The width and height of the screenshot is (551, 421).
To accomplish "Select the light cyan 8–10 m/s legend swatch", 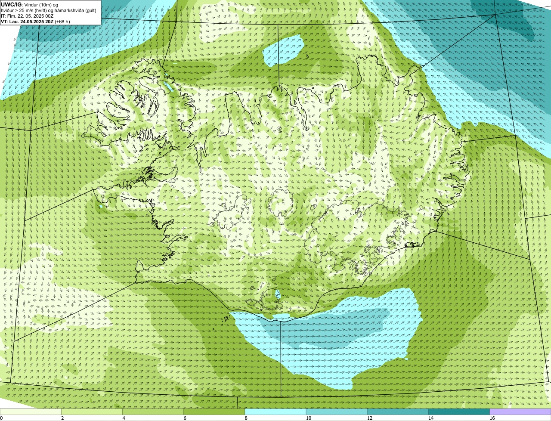I will click(275, 412).
